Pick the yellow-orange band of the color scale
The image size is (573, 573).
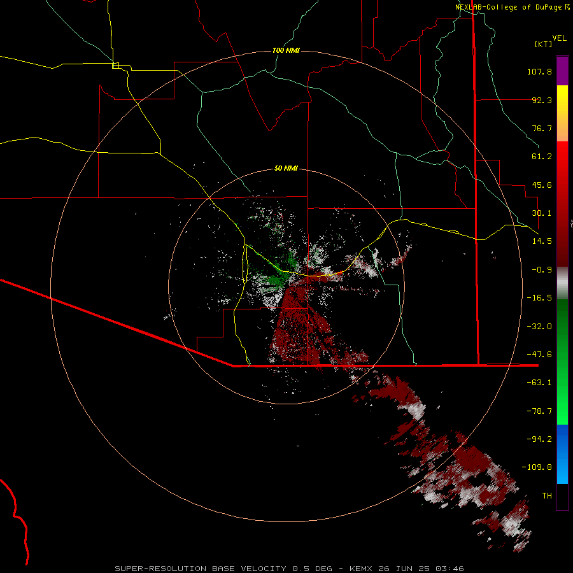[562, 113]
